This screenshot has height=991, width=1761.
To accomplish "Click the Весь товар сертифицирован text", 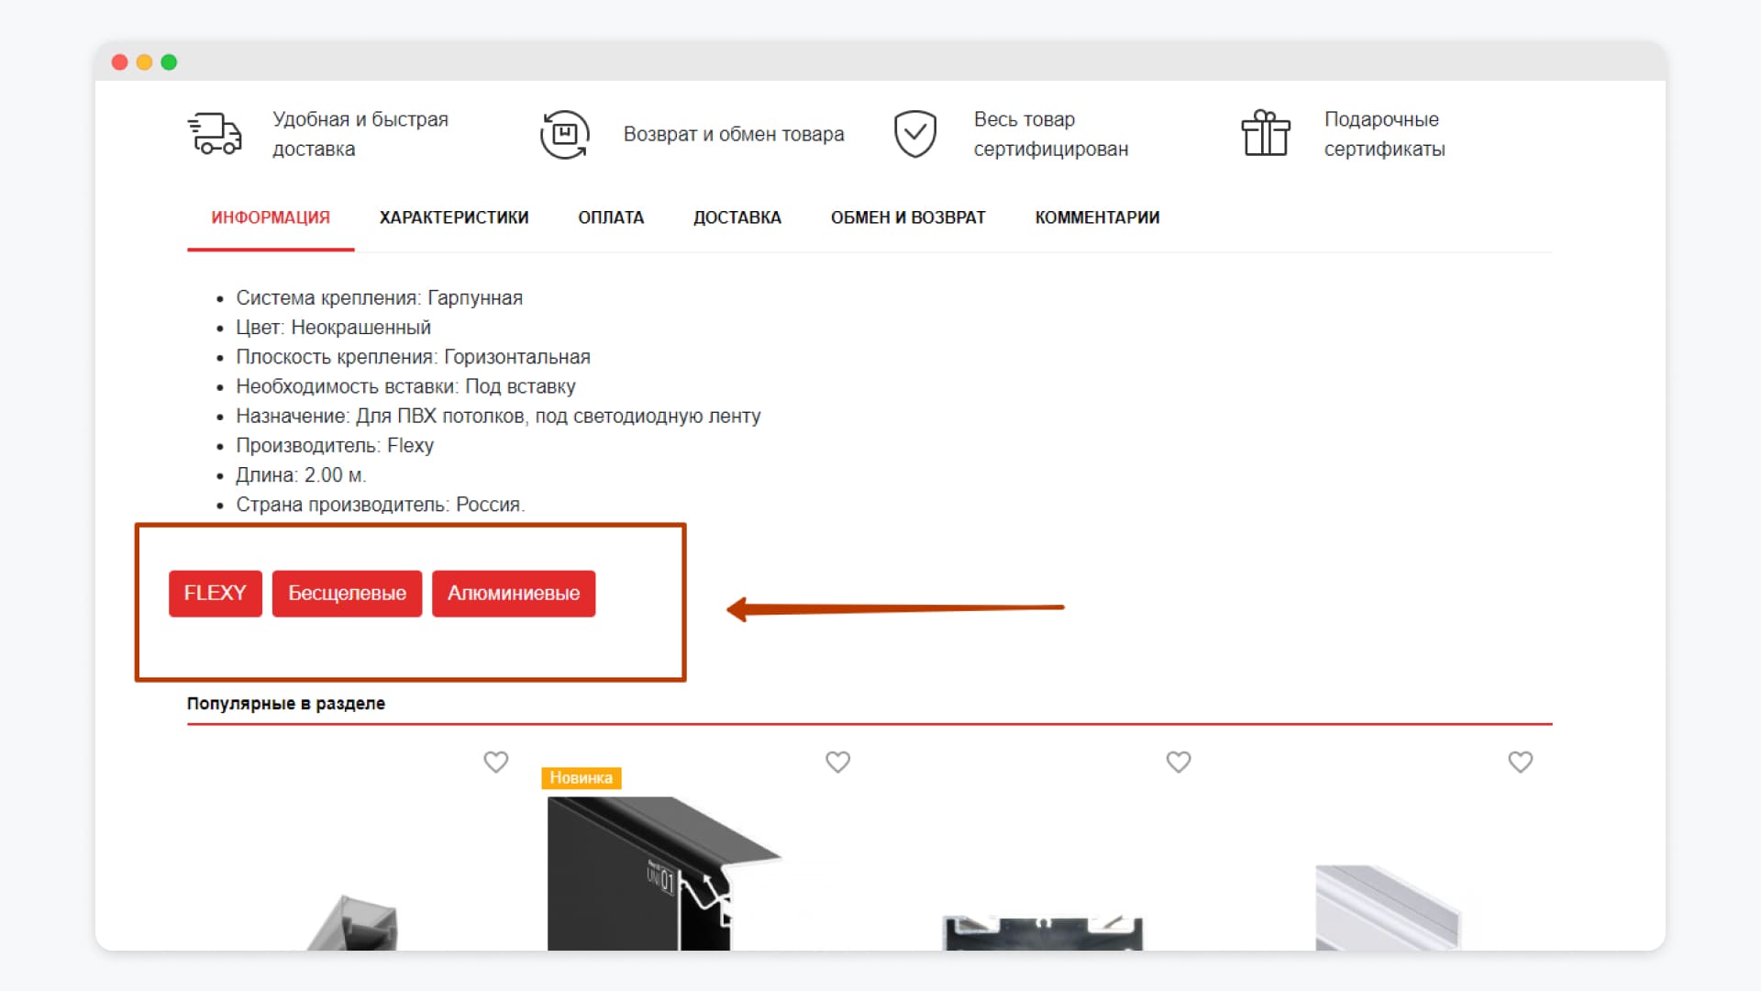I will pyautogui.click(x=1051, y=134).
